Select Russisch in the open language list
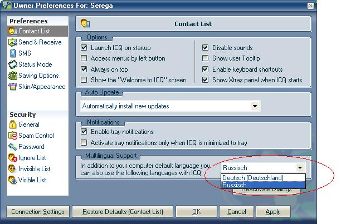 [263, 185]
